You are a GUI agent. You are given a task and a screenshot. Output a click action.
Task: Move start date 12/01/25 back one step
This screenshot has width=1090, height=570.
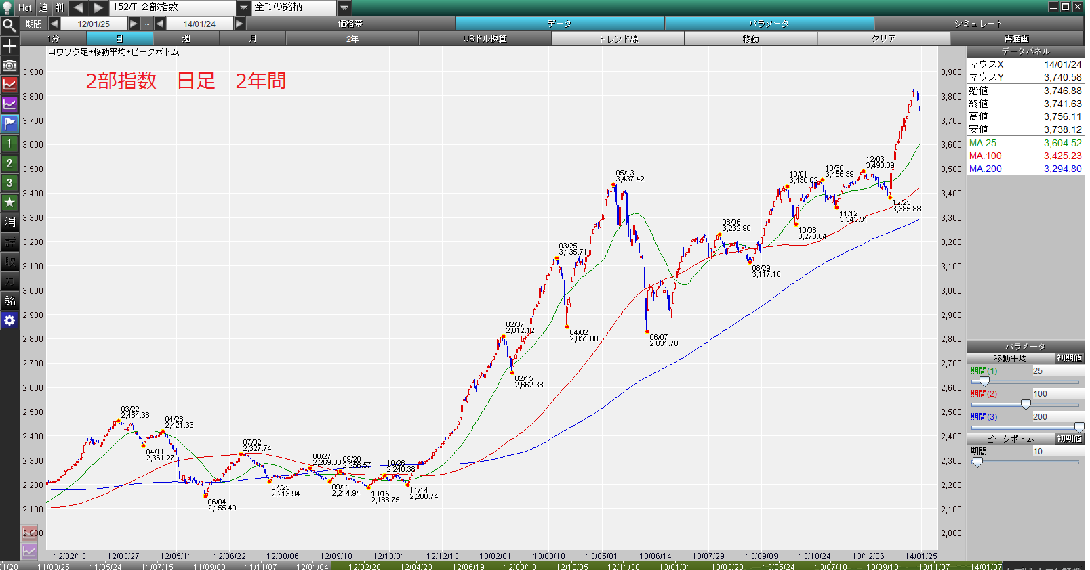54,24
